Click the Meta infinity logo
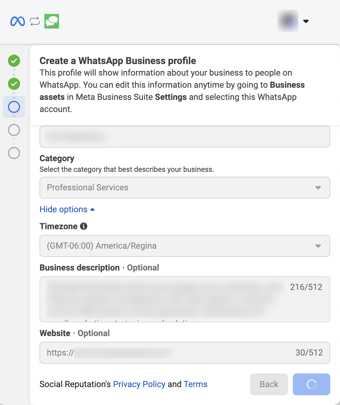This screenshot has width=340, height=405. [x=18, y=21]
